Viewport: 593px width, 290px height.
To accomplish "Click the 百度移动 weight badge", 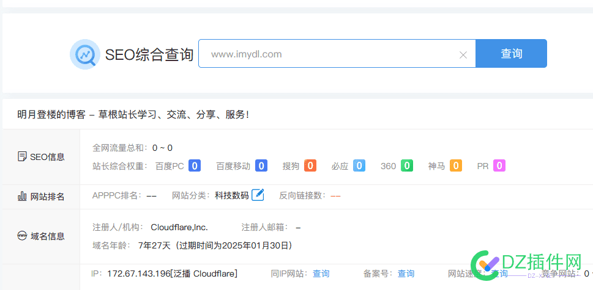I will click(261, 165).
